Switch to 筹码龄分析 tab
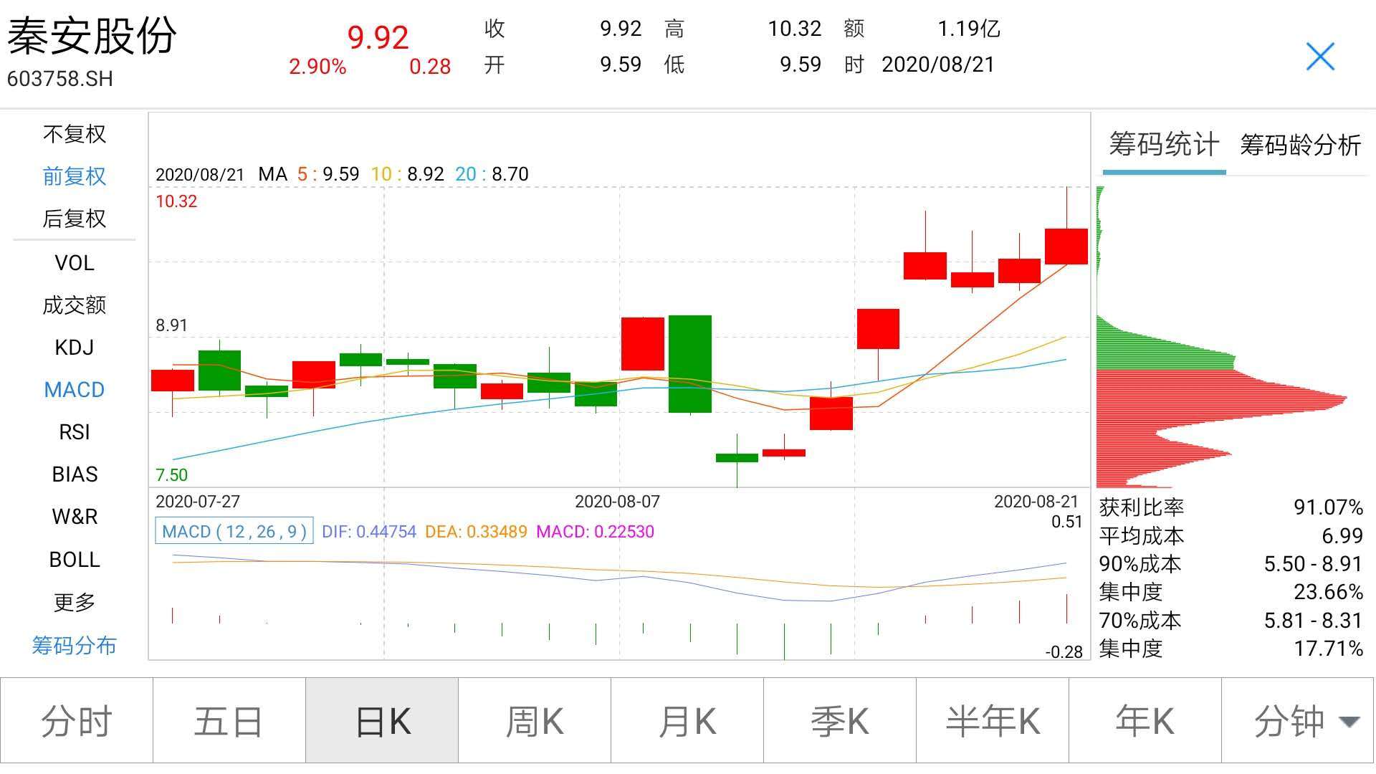Screen dimensions: 1376x774 (1300, 145)
